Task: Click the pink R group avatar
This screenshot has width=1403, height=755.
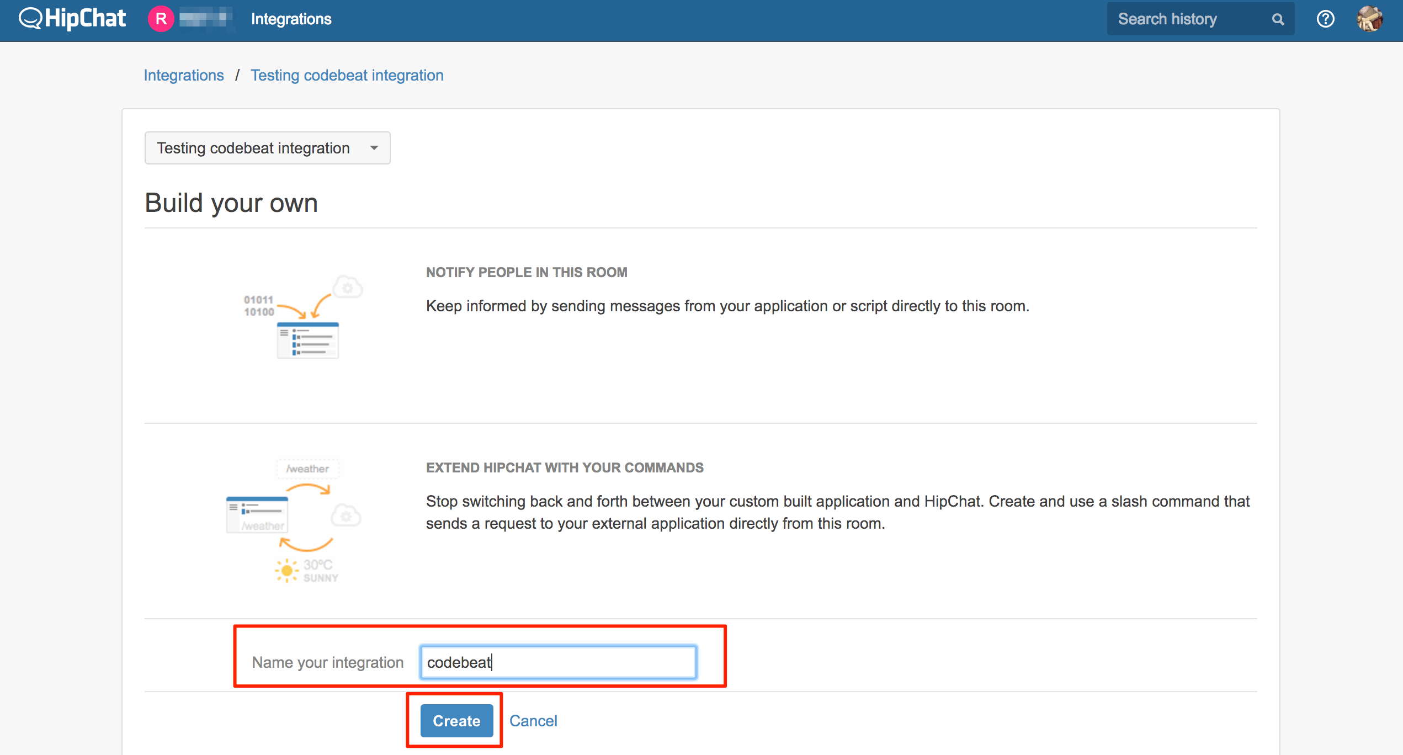Action: click(161, 19)
